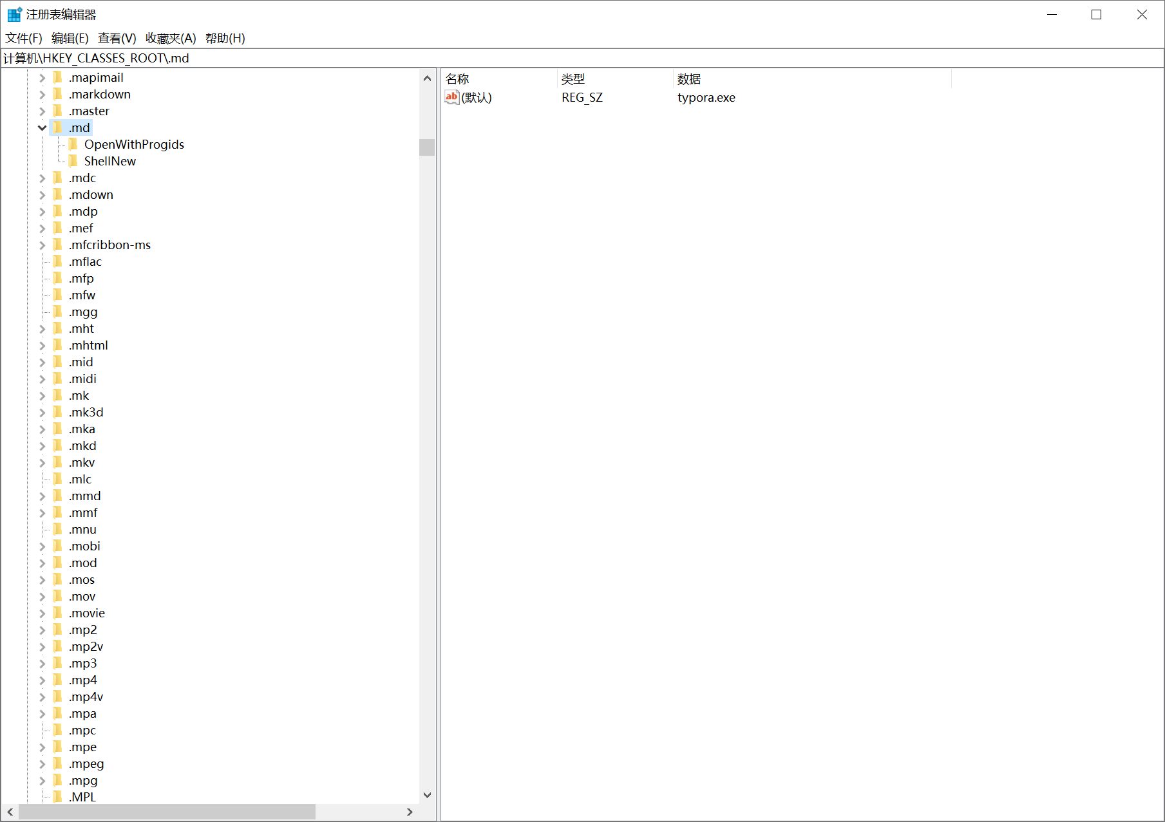Open the 收藏夹(A) menu
The image size is (1165, 822).
pyautogui.click(x=170, y=38)
